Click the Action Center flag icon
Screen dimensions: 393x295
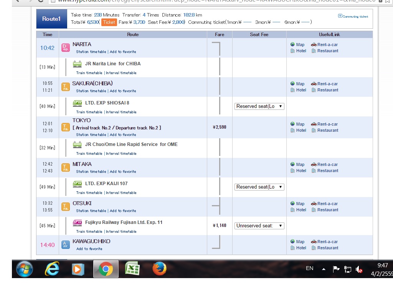(336, 269)
